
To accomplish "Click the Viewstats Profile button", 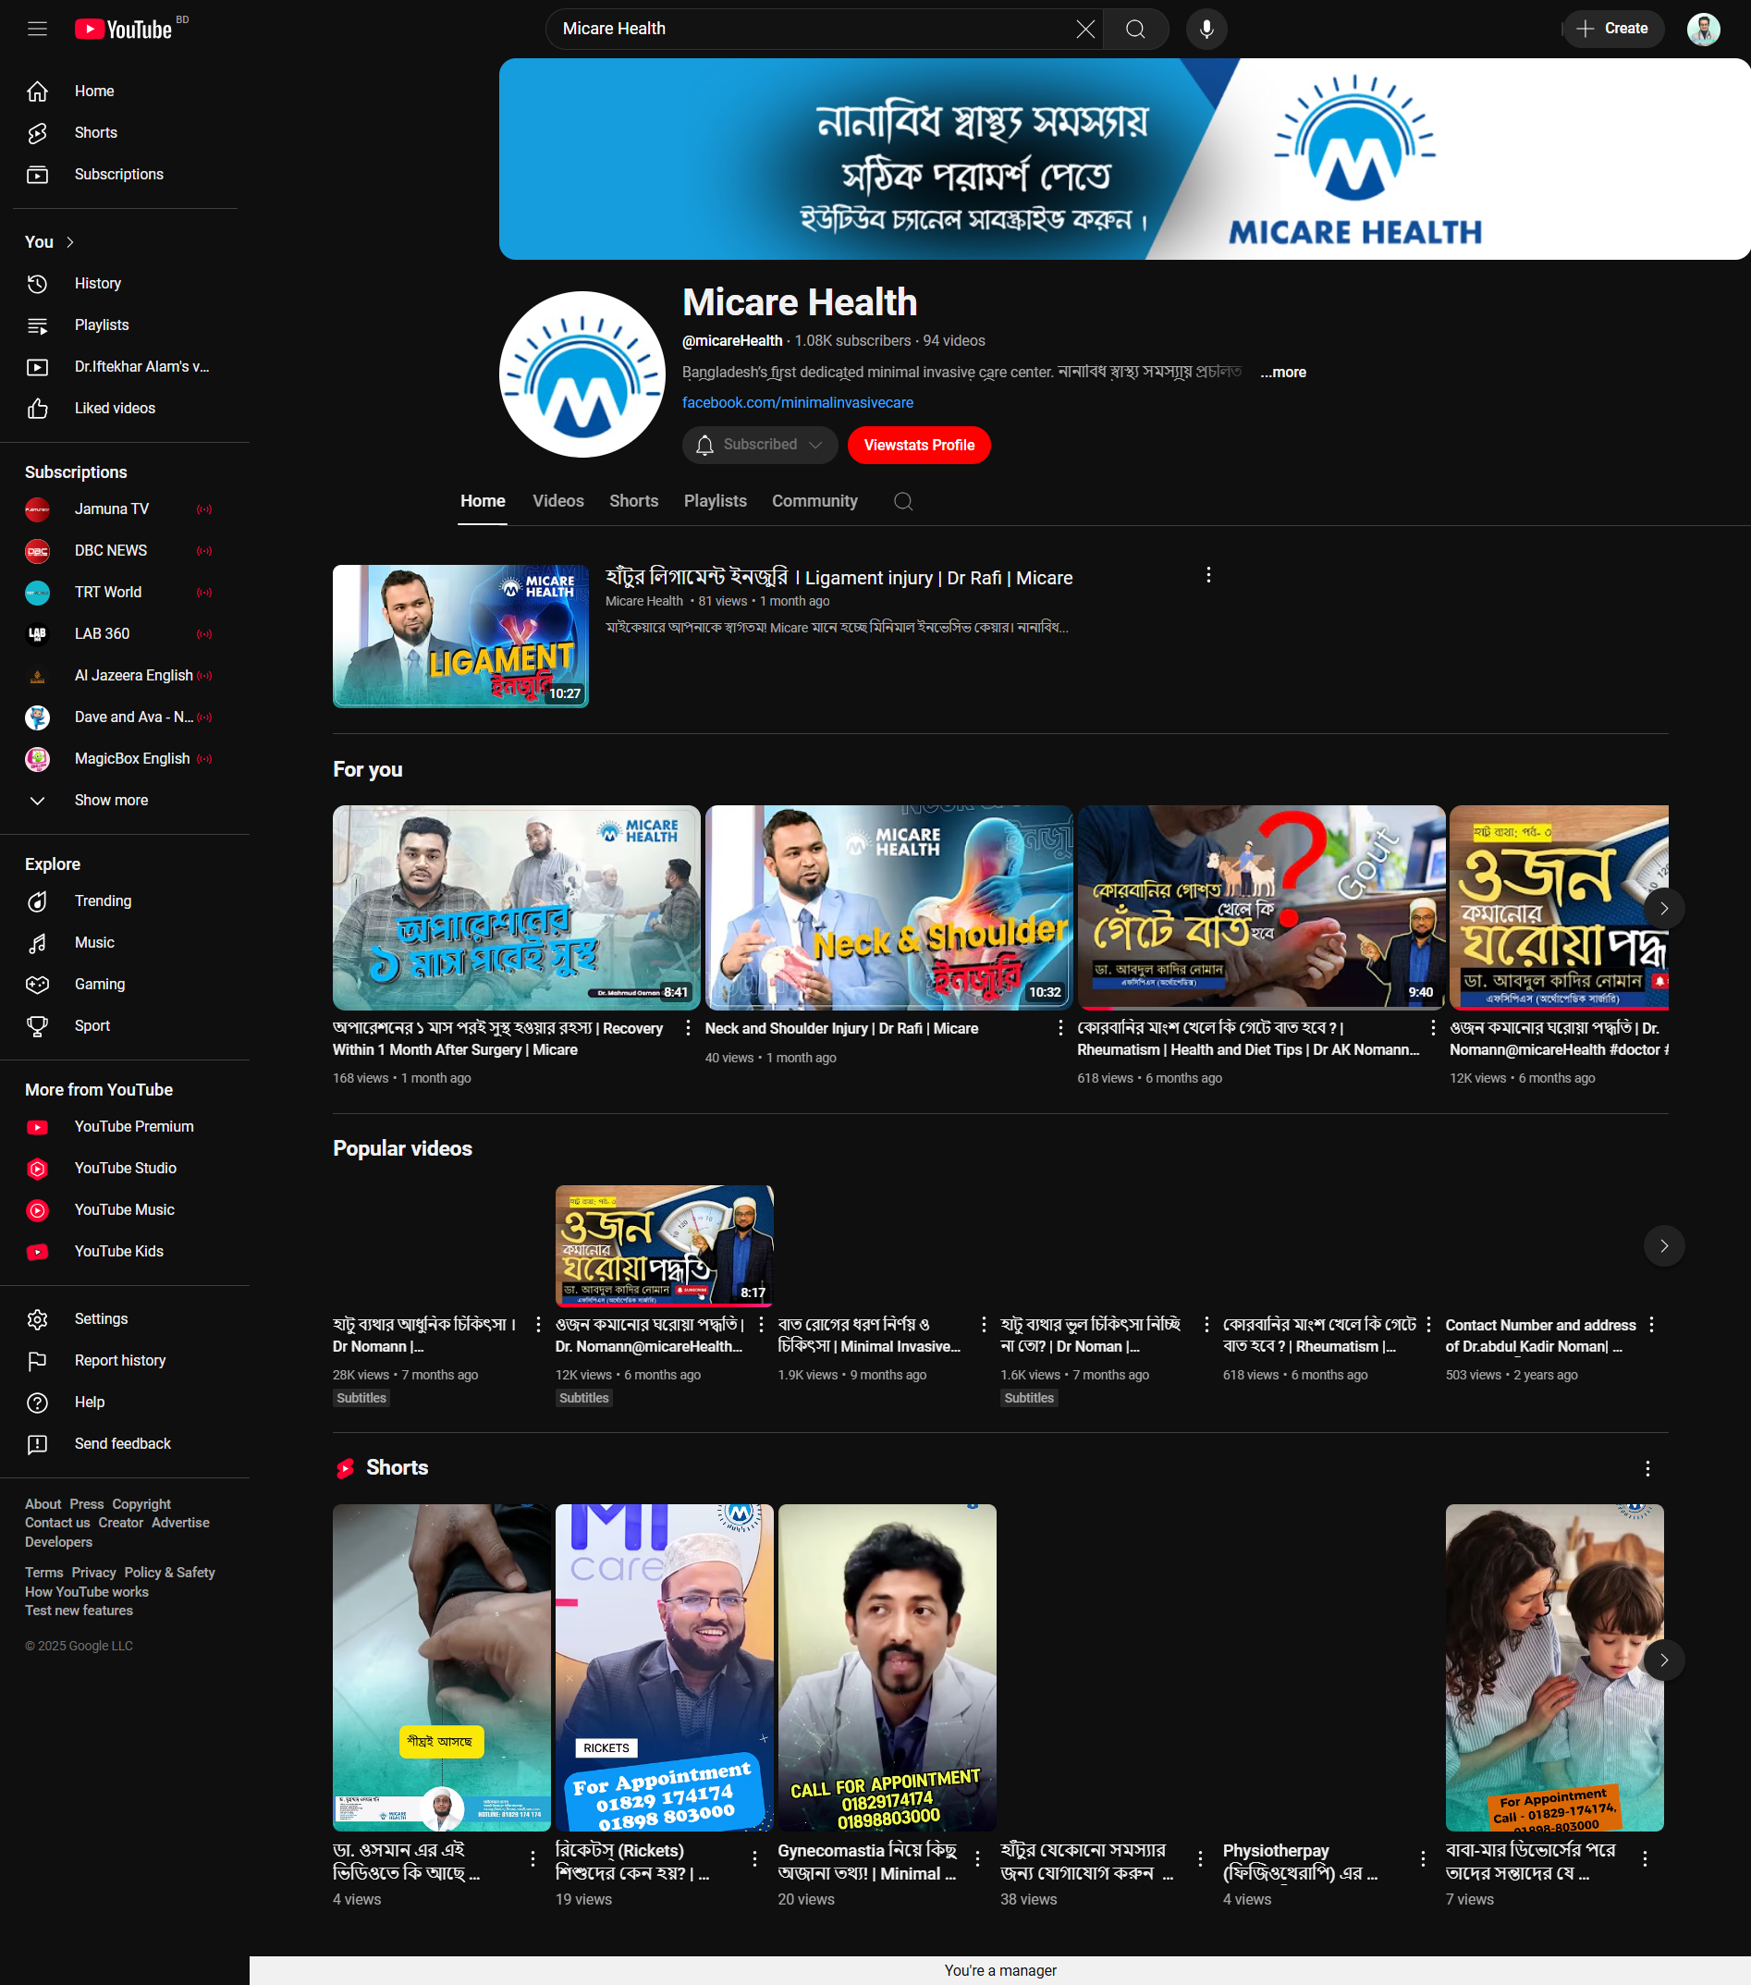I will [x=919, y=446].
